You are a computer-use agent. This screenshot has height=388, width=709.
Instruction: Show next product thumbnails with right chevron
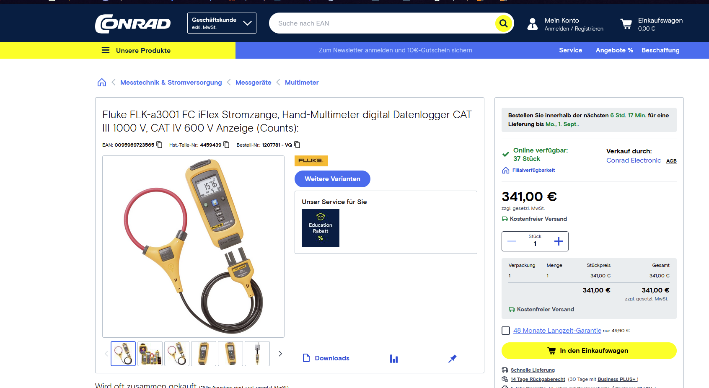click(280, 354)
